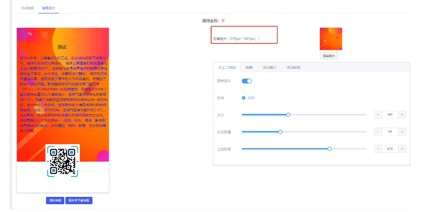
Task: Decrease the 左边距离 value with minus button
Action: pyautogui.click(x=378, y=132)
